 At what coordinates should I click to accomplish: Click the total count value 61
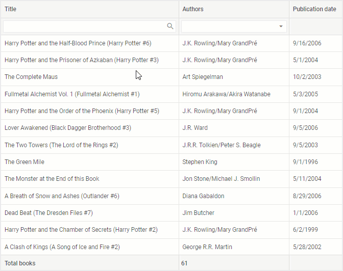point(184,263)
